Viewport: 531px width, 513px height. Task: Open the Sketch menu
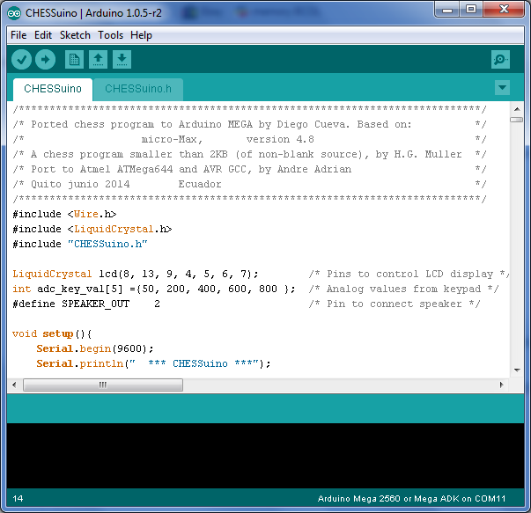click(75, 35)
